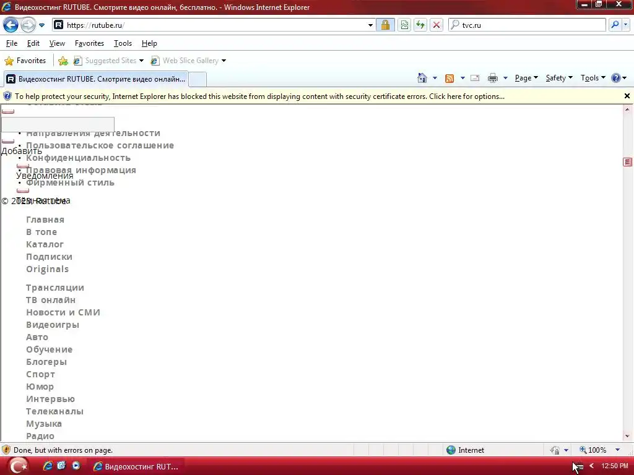This screenshot has width=634, height=475.
Task: Click the Compatibility View broken-page icon
Action: pyautogui.click(x=404, y=25)
